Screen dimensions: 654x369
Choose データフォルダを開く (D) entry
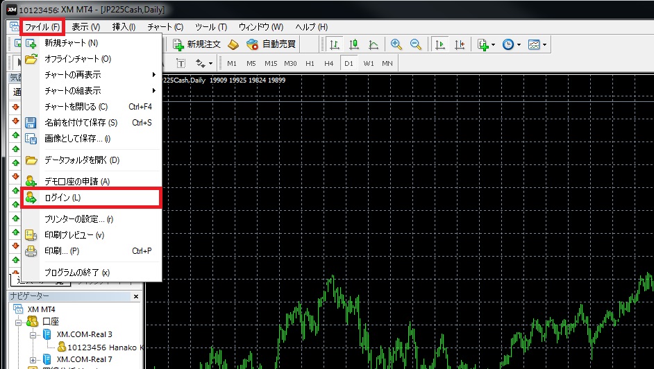point(92,160)
